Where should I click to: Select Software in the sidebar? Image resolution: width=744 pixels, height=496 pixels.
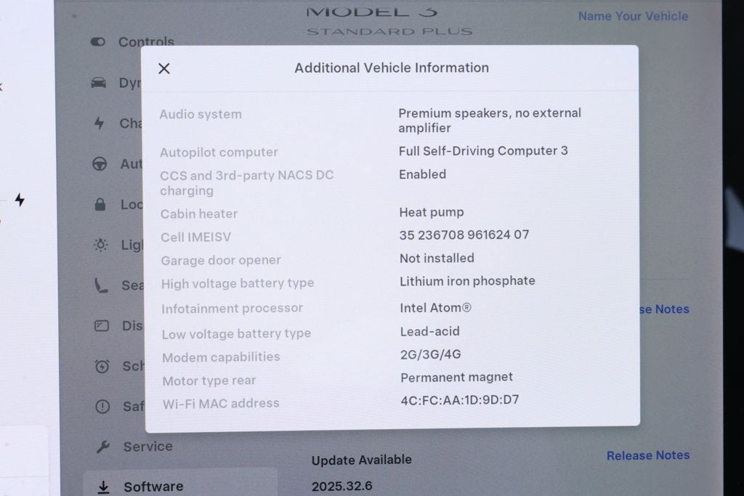[153, 486]
